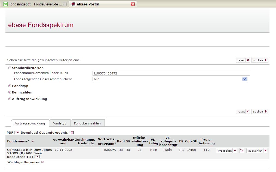Image resolution: width=276 pixels, height=172 pixels.
Task: Click the verwahrbar seit column header
Action: pos(63,141)
